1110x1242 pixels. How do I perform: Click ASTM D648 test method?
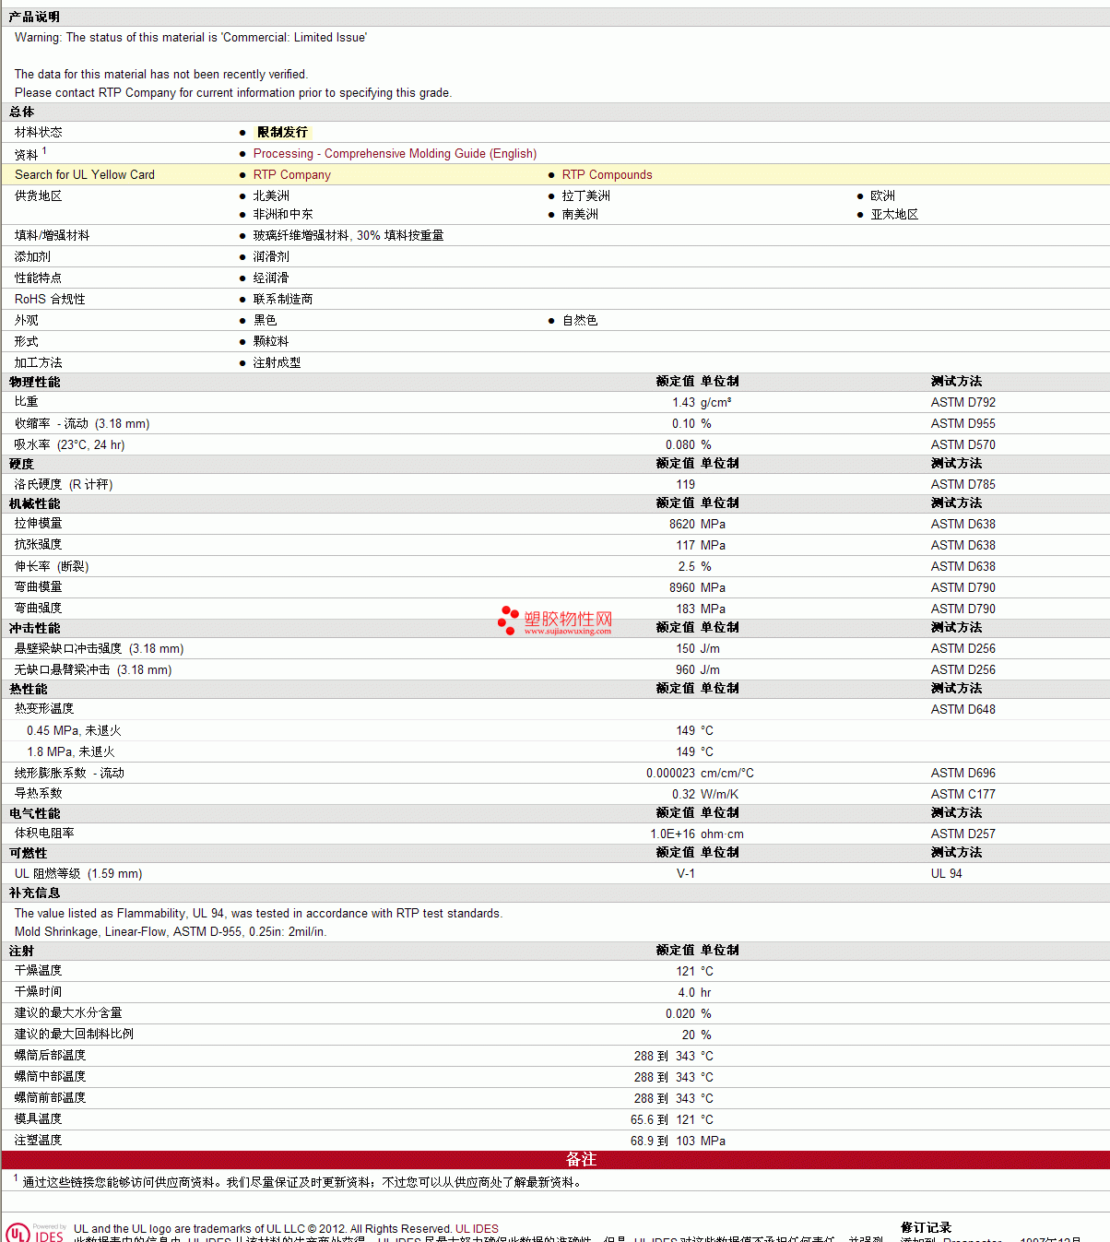point(963,710)
